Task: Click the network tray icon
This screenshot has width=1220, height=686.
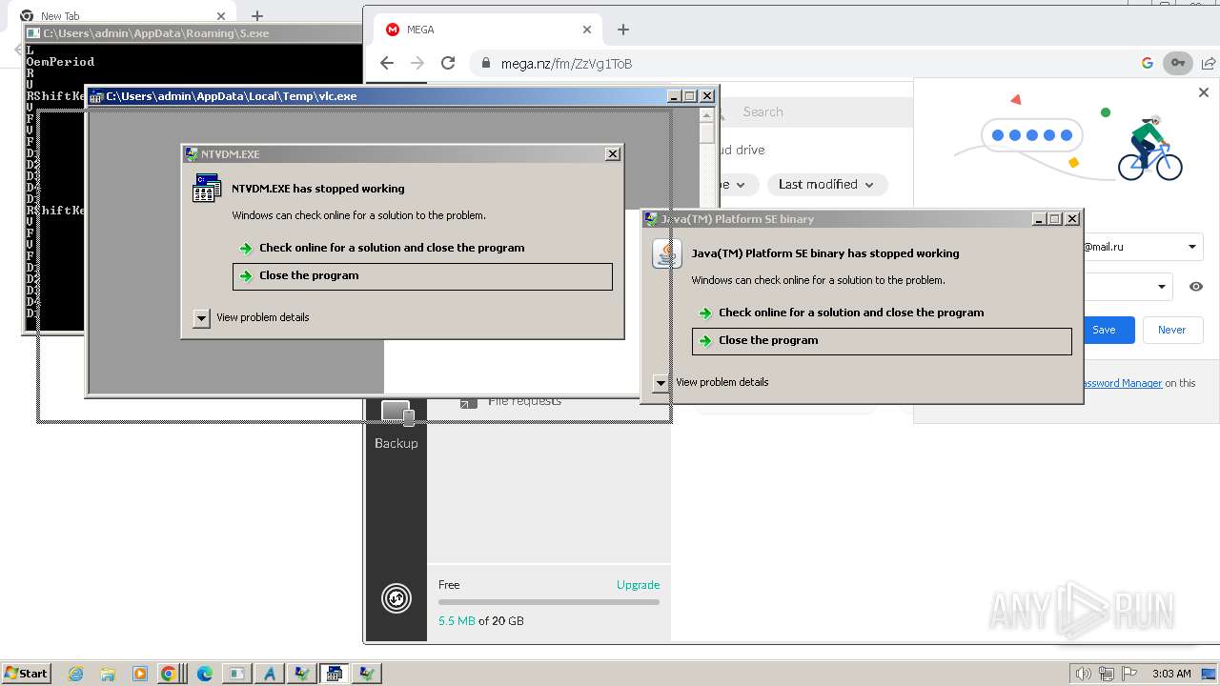Action: point(1107,674)
